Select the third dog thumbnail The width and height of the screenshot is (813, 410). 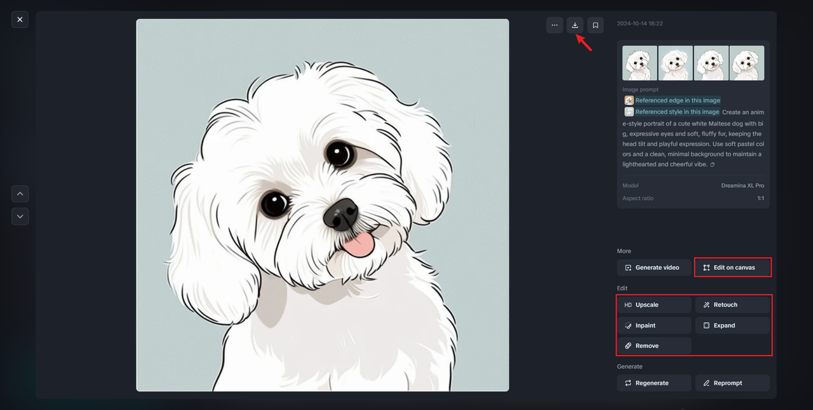[x=711, y=63]
